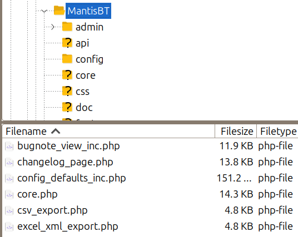Click the admin folder icon

point(67,27)
